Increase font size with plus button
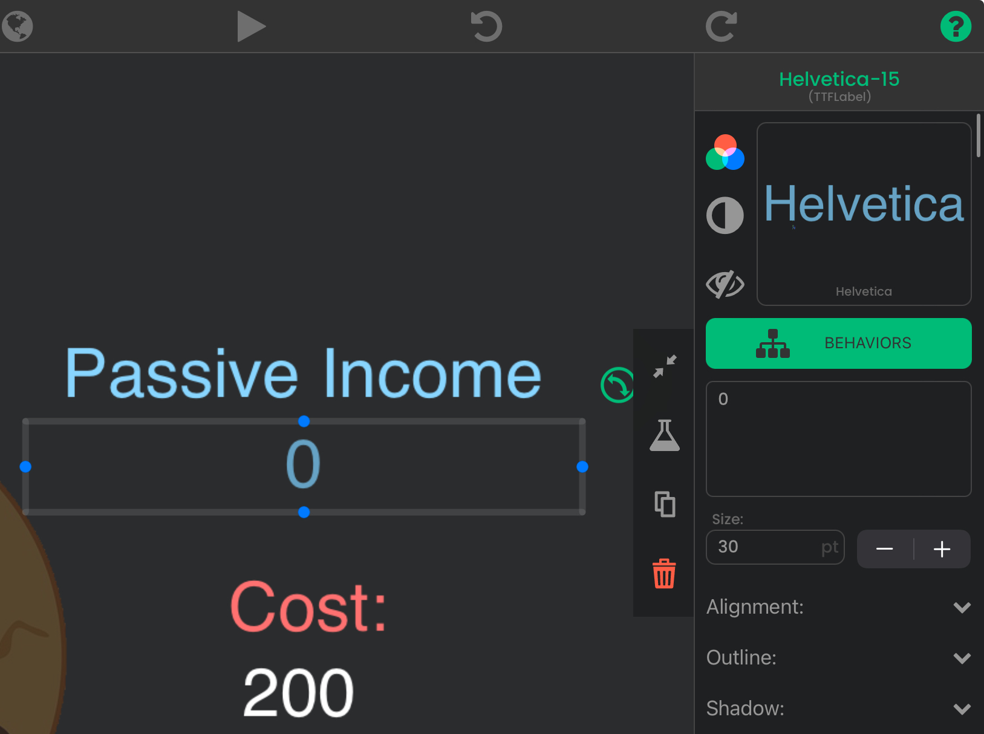The image size is (984, 734). tap(942, 549)
